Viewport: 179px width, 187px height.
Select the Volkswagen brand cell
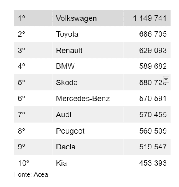click(x=88, y=18)
